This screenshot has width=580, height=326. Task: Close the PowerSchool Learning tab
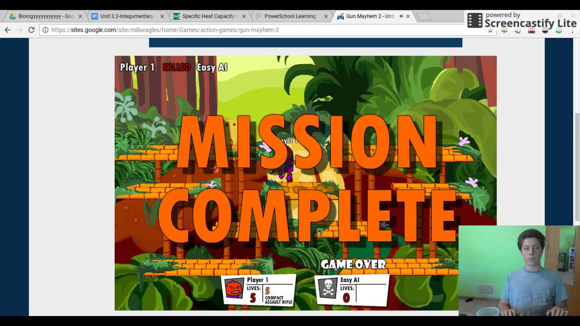pyautogui.click(x=326, y=16)
